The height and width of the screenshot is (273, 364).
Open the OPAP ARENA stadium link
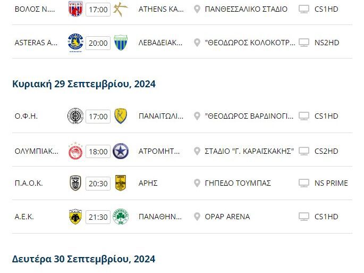pos(227,217)
